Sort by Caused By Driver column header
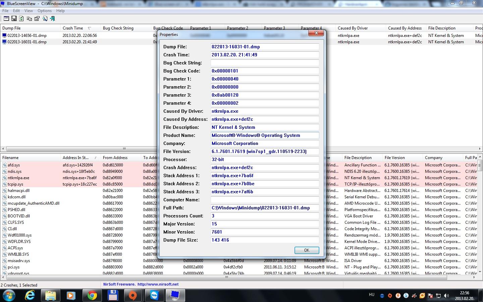Screen dimensions: 483x302 tap(361, 28)
